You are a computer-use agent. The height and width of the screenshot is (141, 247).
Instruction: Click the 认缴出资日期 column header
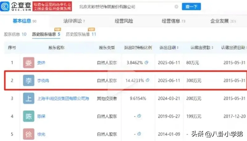point(234,48)
